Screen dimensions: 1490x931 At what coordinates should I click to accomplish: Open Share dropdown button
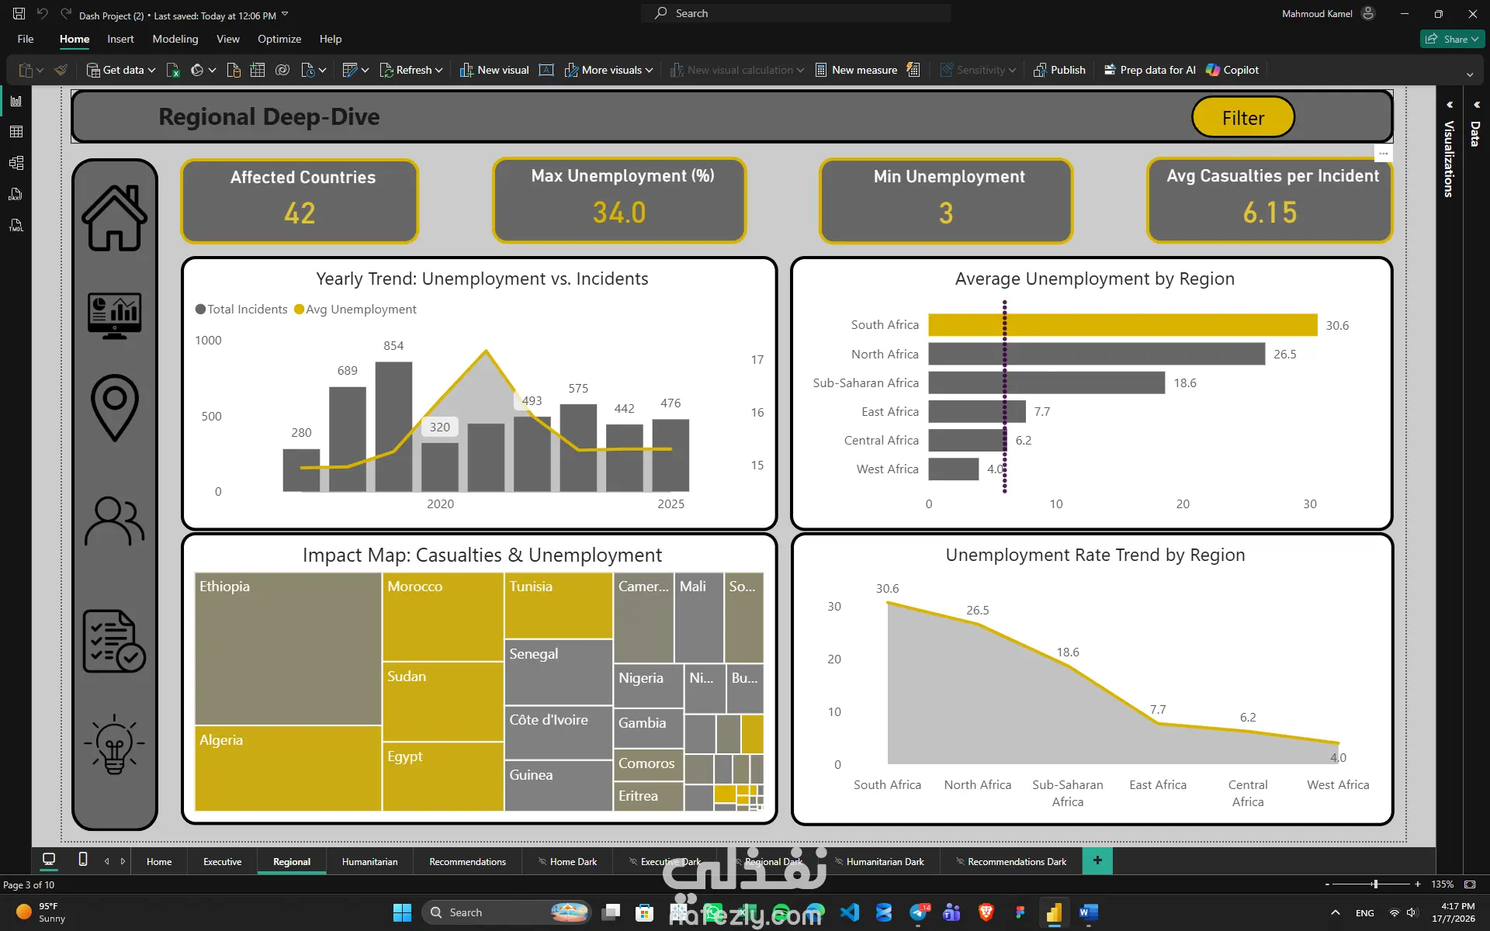pyautogui.click(x=1452, y=39)
